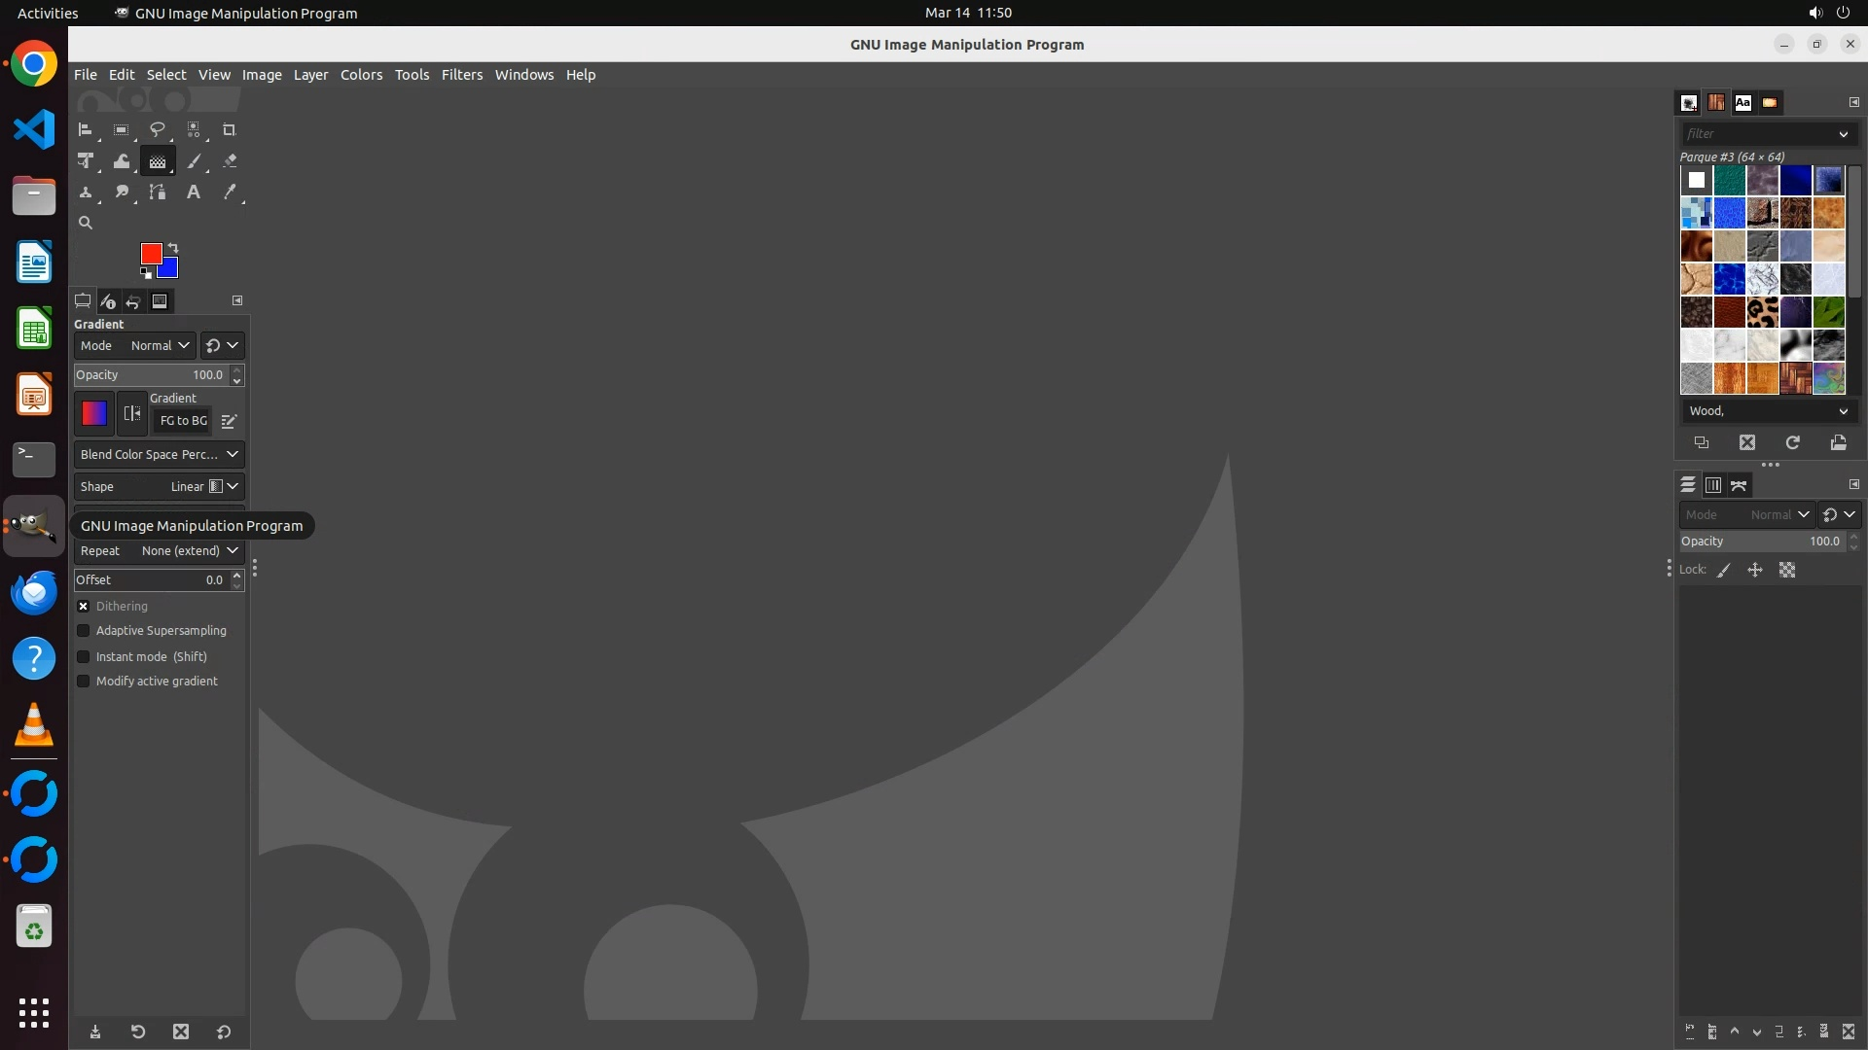Disable the Dithering checkbox
Image resolution: width=1868 pixels, height=1050 pixels.
coord(84,606)
